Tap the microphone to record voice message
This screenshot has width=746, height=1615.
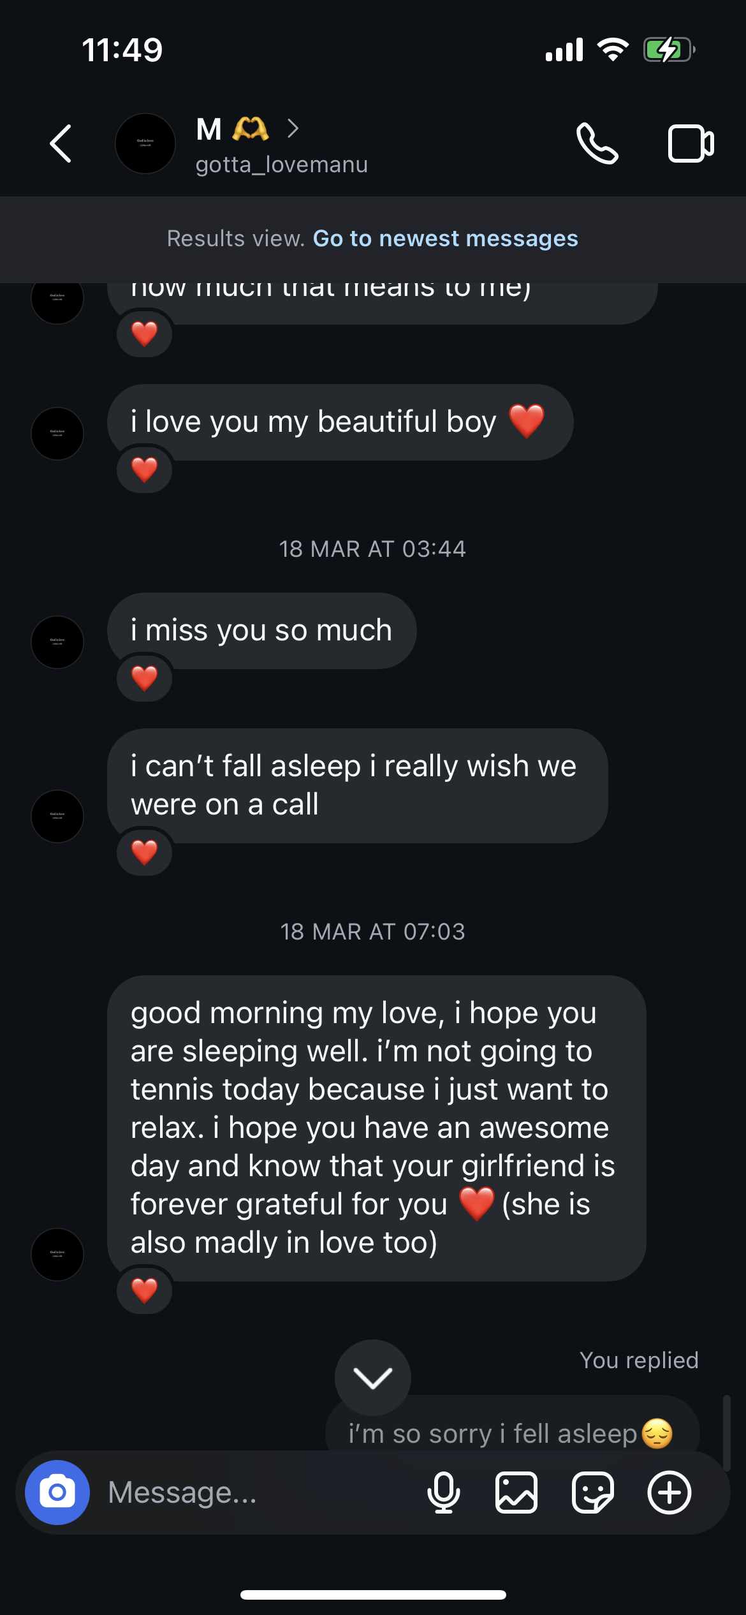point(443,1492)
